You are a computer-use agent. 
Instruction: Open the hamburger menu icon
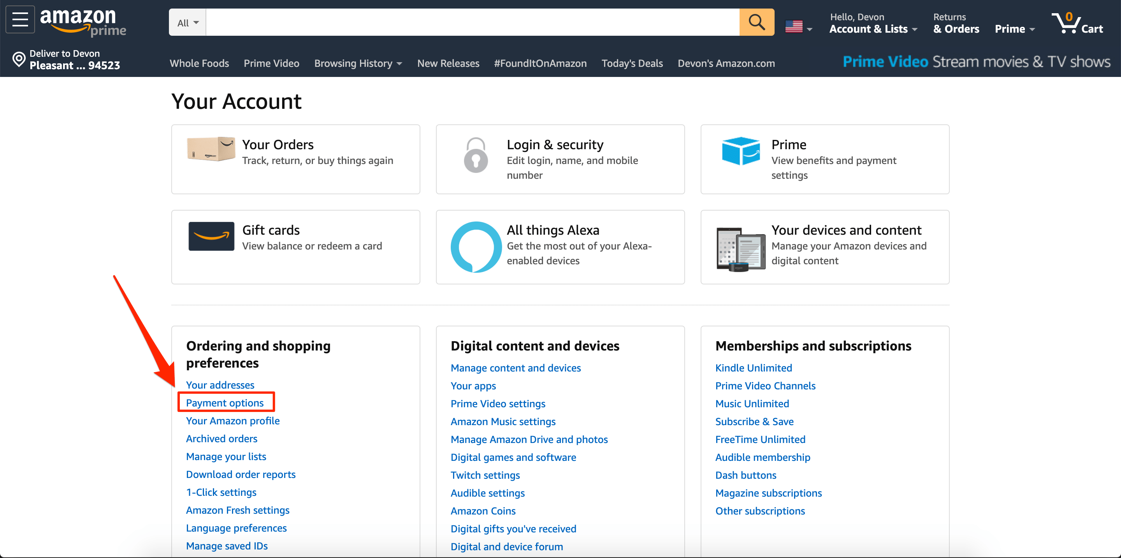(19, 20)
